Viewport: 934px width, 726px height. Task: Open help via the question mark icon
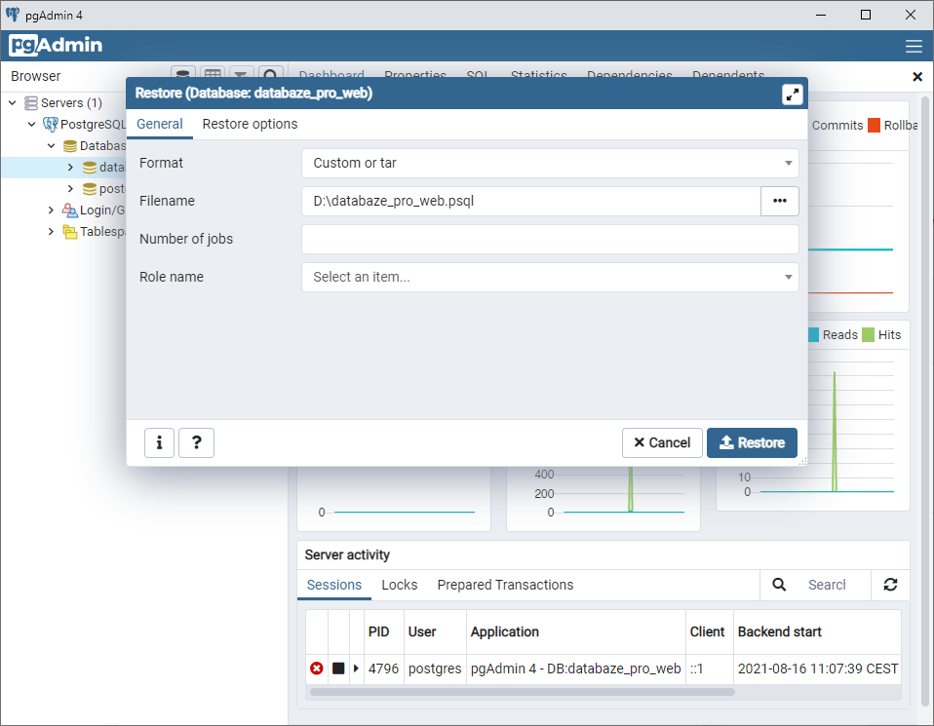[x=196, y=442]
